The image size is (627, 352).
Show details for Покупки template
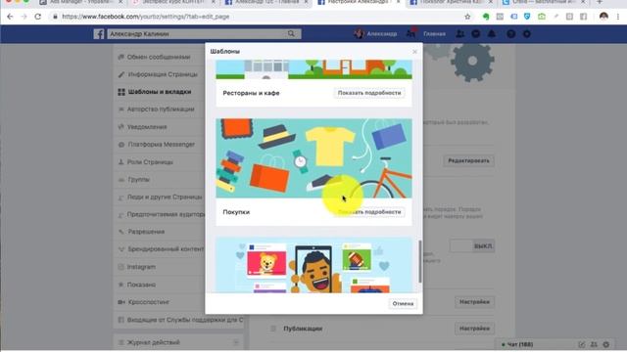(x=369, y=212)
